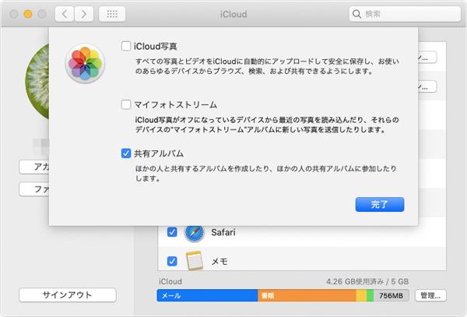Enable the iCloud写真 checkbox
The image size is (467, 317).
coord(126,46)
